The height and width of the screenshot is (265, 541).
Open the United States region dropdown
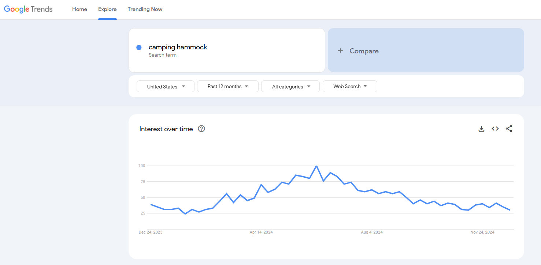[x=166, y=87]
